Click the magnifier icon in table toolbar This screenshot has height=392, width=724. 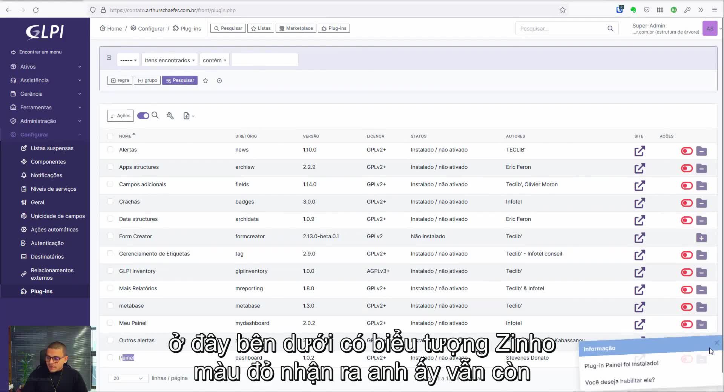[155, 115]
